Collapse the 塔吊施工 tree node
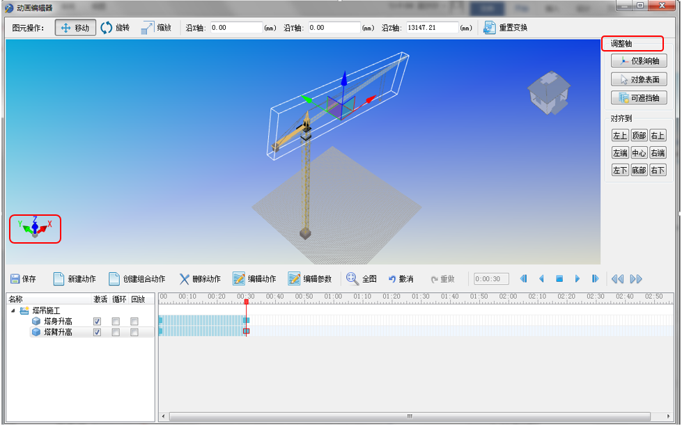 [13, 310]
